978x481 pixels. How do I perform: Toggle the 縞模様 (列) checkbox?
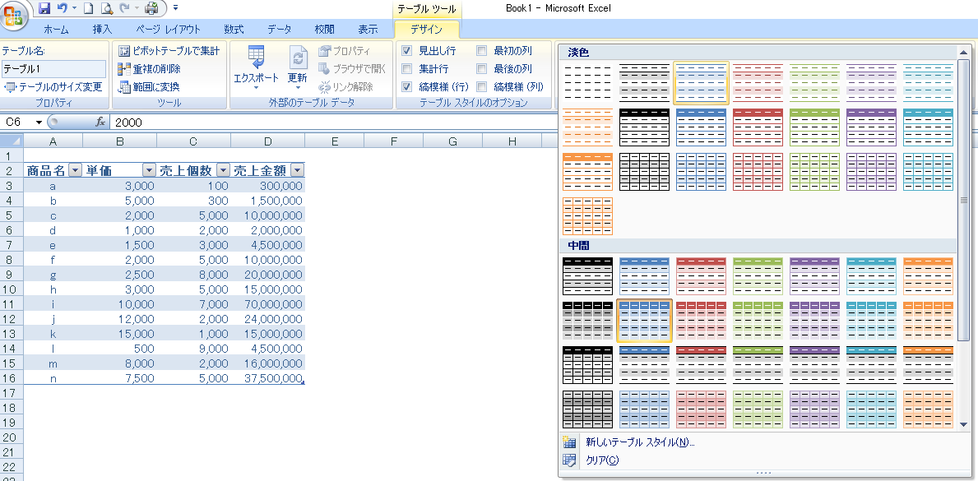(482, 86)
